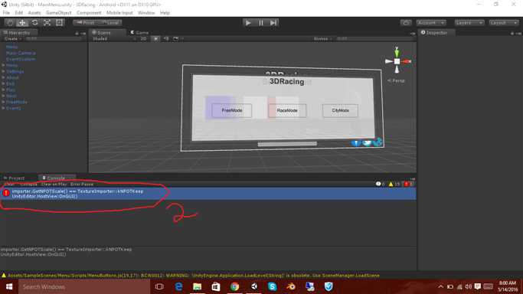Select Main Camera in Hierarchy

(x=21, y=53)
